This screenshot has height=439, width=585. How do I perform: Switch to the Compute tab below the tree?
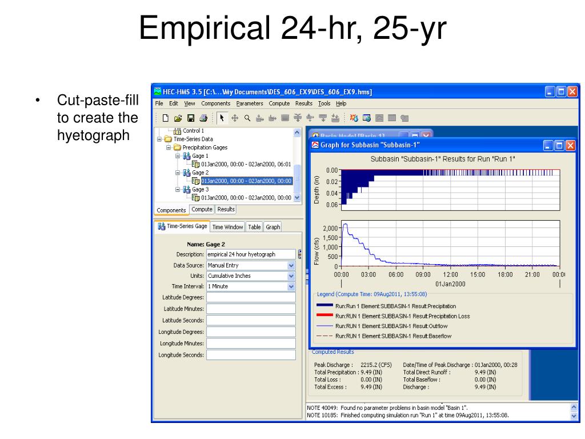click(x=202, y=209)
